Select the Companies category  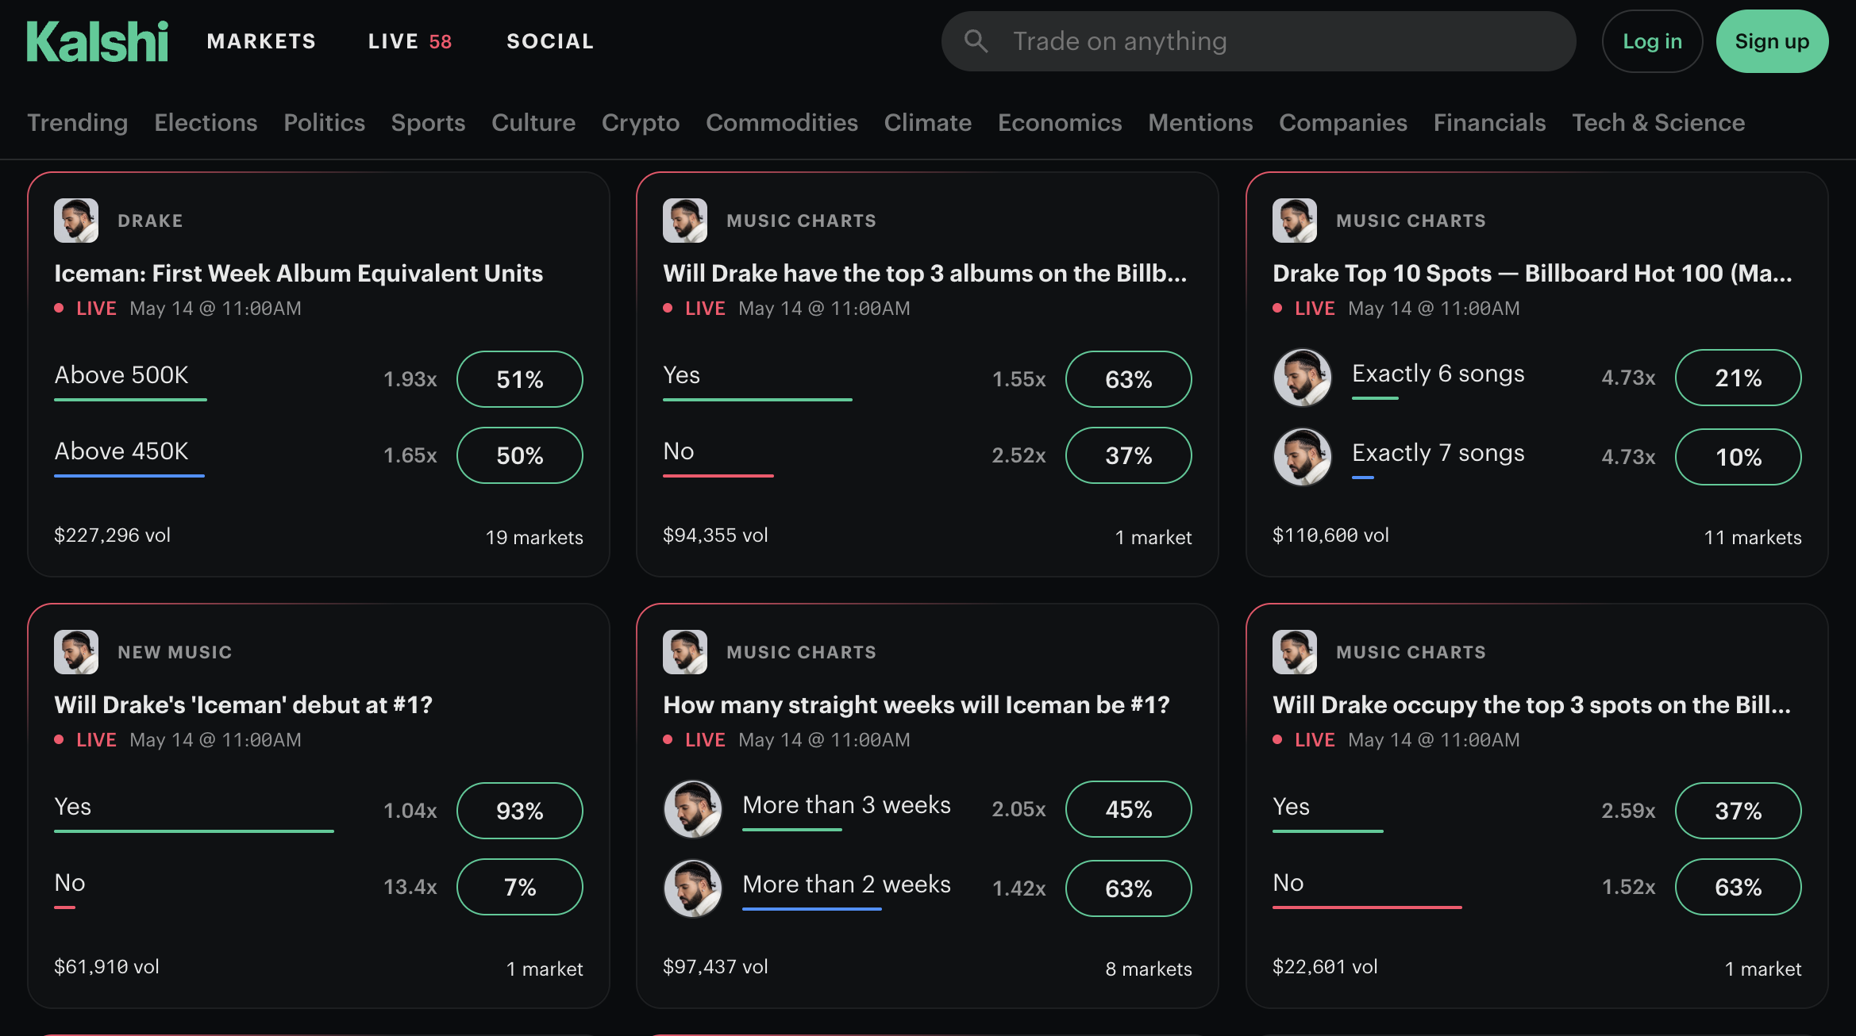(1343, 122)
